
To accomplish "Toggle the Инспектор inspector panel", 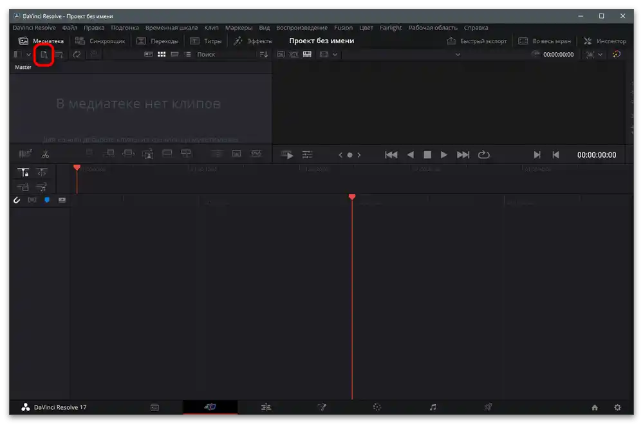I will 605,41.
